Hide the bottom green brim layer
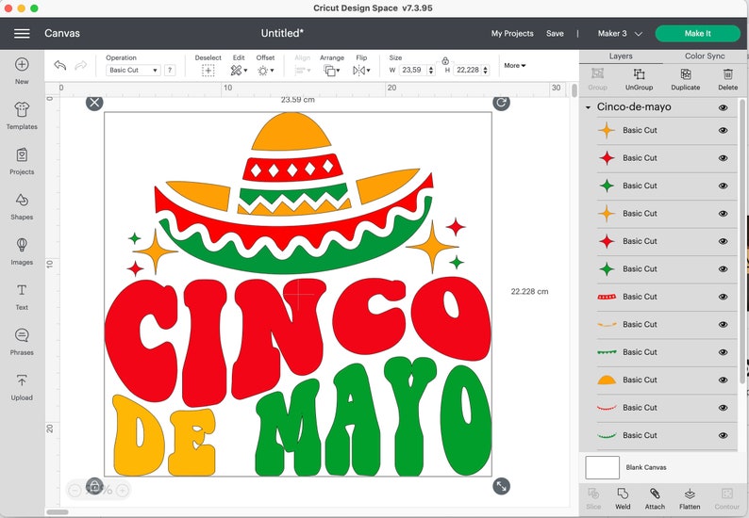The image size is (749, 518). tap(724, 435)
